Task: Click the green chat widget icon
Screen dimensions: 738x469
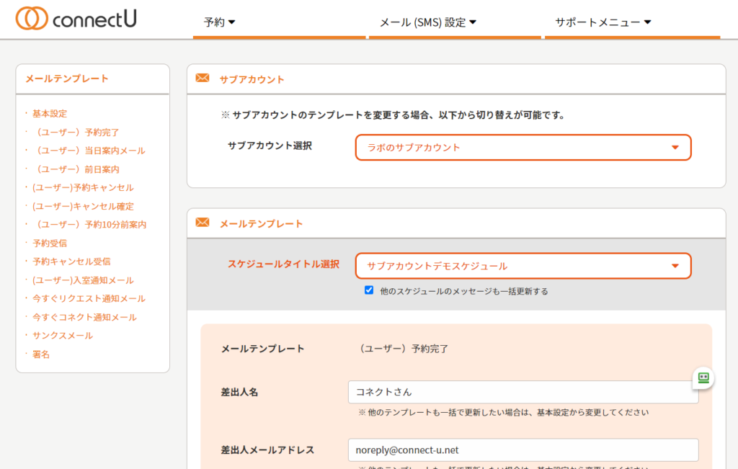Action: (703, 378)
